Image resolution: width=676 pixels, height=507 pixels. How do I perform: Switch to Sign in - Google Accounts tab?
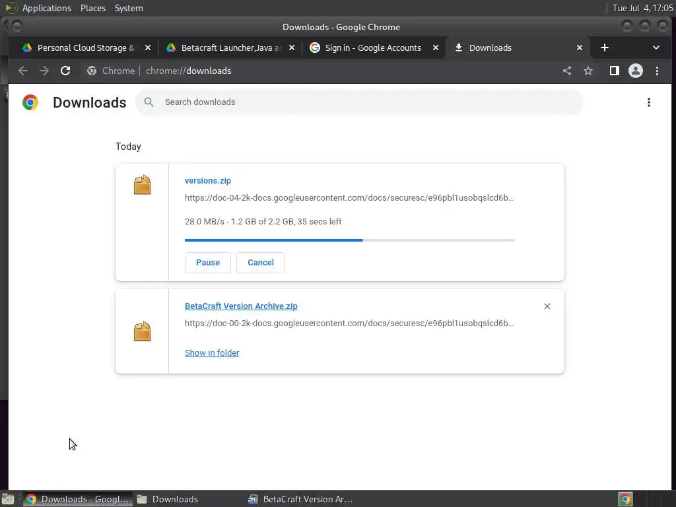click(x=373, y=48)
